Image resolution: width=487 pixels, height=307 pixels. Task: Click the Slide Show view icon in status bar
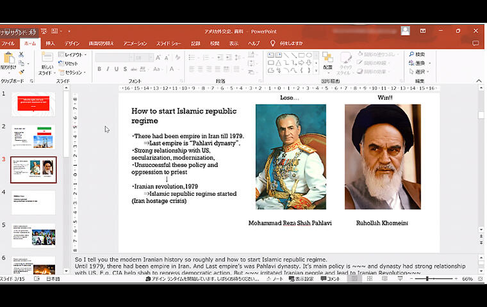point(400,279)
